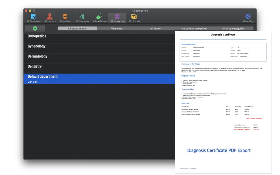Click Aspirin Enteric-coated Tablets drug row
Viewport: 280px width, 175px height.
215,114
